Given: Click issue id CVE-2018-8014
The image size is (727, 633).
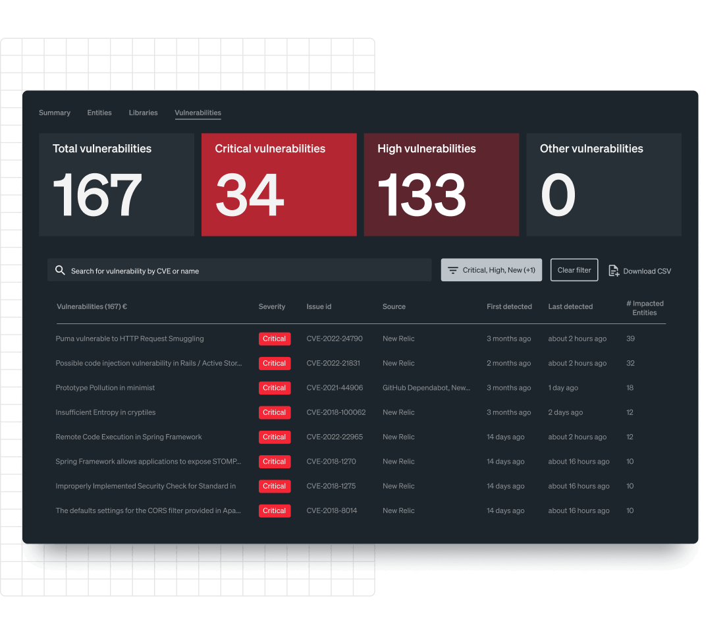Looking at the screenshot, I should 332,510.
